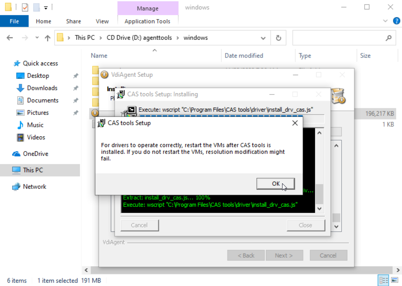Open the Music folder in sidebar
This screenshot has height=286, width=402.
(35, 125)
